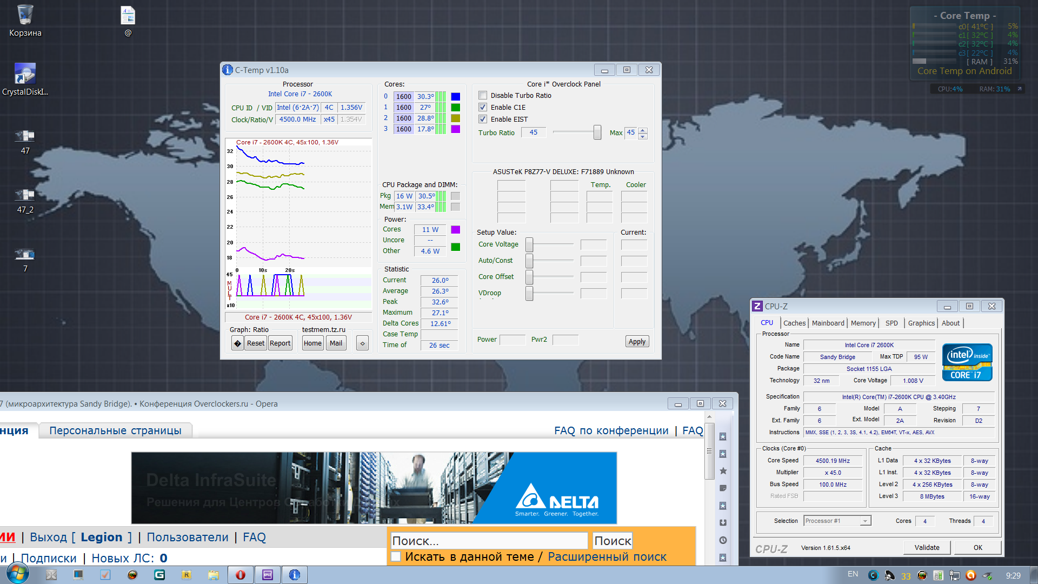Open the @ text file on the desktop
This screenshot has height=584, width=1038.
tap(128, 21)
